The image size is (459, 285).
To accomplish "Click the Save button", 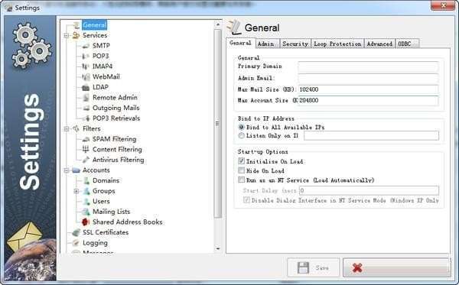I will click(313, 267).
